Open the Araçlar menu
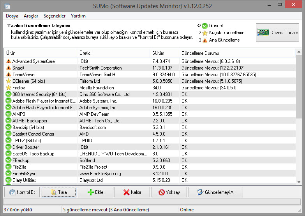Viewport: 305px width, 216px height. click(31, 16)
